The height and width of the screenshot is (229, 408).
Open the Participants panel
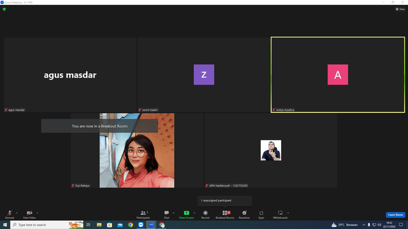(143, 214)
